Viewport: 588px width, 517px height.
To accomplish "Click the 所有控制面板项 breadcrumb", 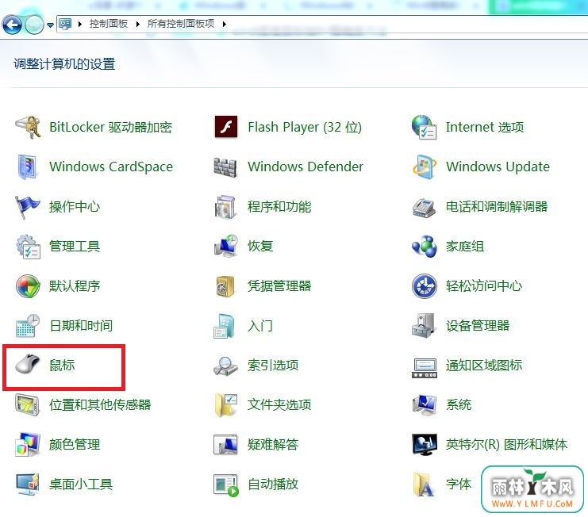I will tap(181, 24).
